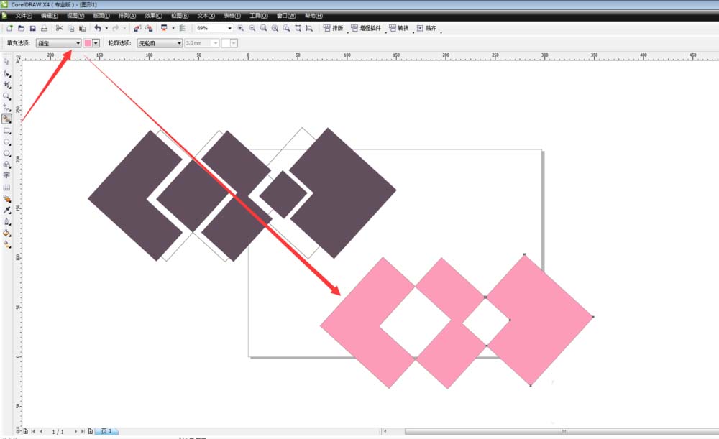Screen dimensions: 719x439
Task: Go to previous page arrow
Action: pos(41,431)
